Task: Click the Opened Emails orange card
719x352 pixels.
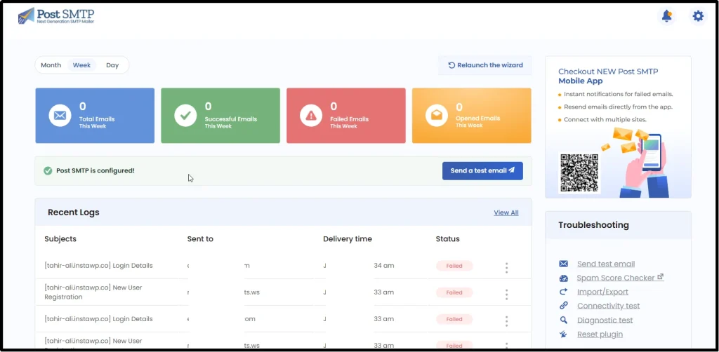Action: pyautogui.click(x=472, y=116)
